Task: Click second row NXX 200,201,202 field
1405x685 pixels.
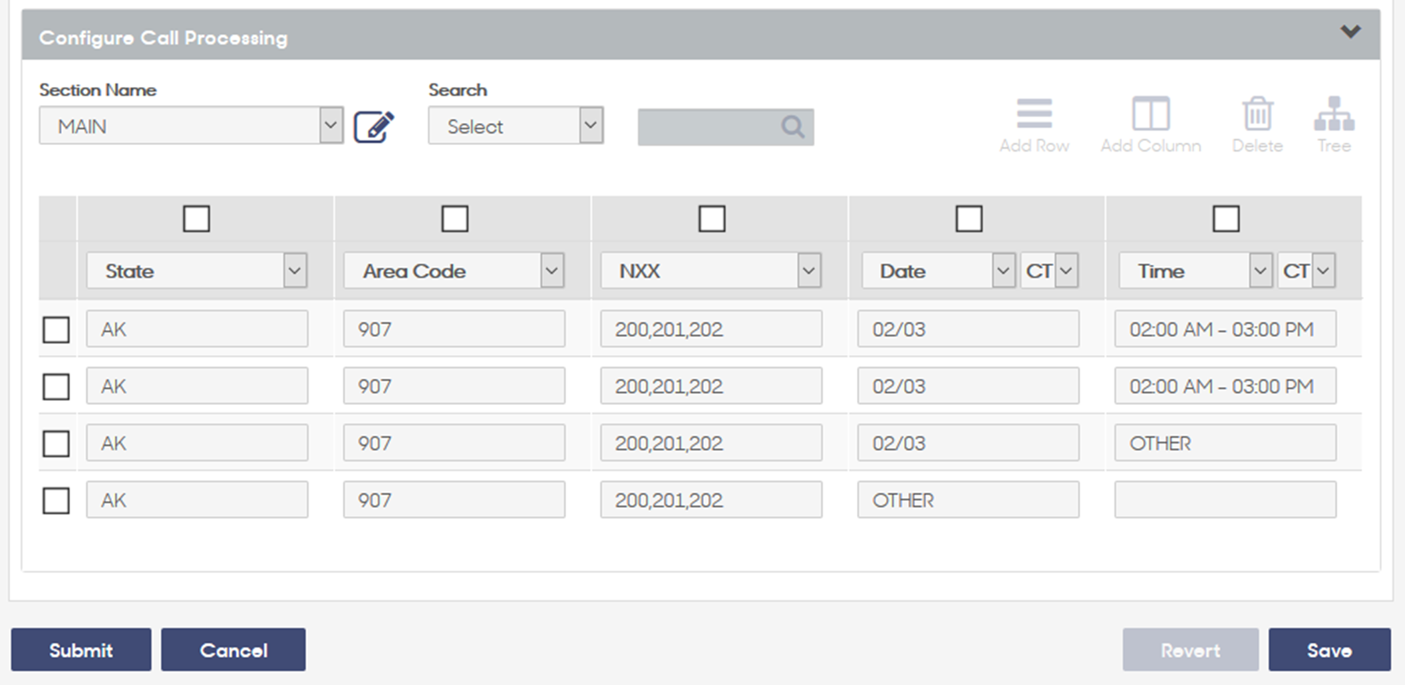Action: 711,386
